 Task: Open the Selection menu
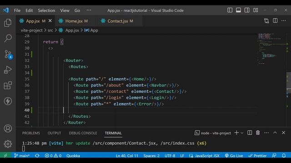point(46,10)
